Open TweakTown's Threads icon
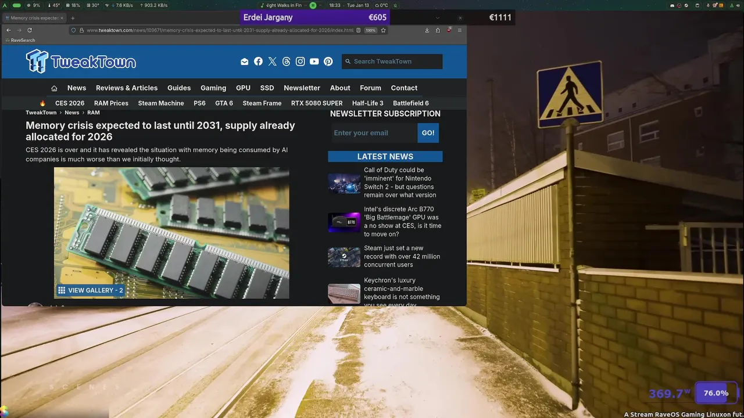744x418 pixels. tap(286, 62)
